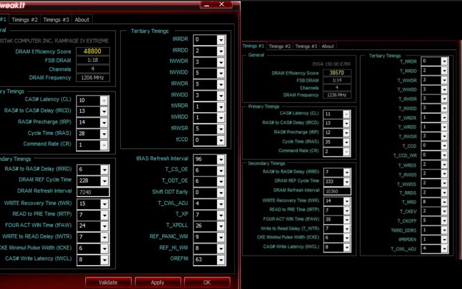Open the About tab in left window
462x289 pixels.
point(82,20)
